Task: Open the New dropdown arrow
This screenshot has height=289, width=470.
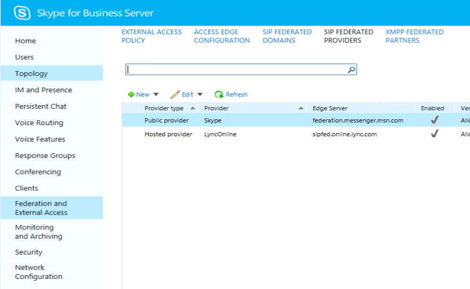Action: coord(156,94)
